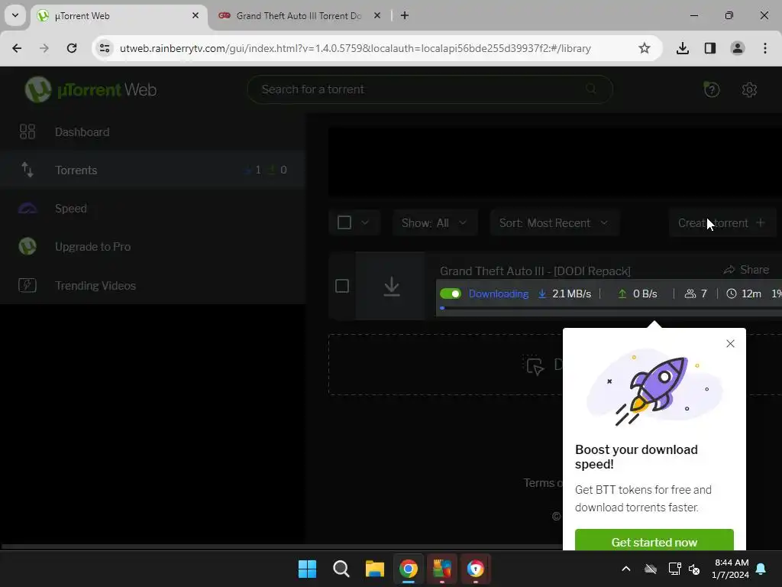Open the Chrome profile avatar

[x=738, y=48]
